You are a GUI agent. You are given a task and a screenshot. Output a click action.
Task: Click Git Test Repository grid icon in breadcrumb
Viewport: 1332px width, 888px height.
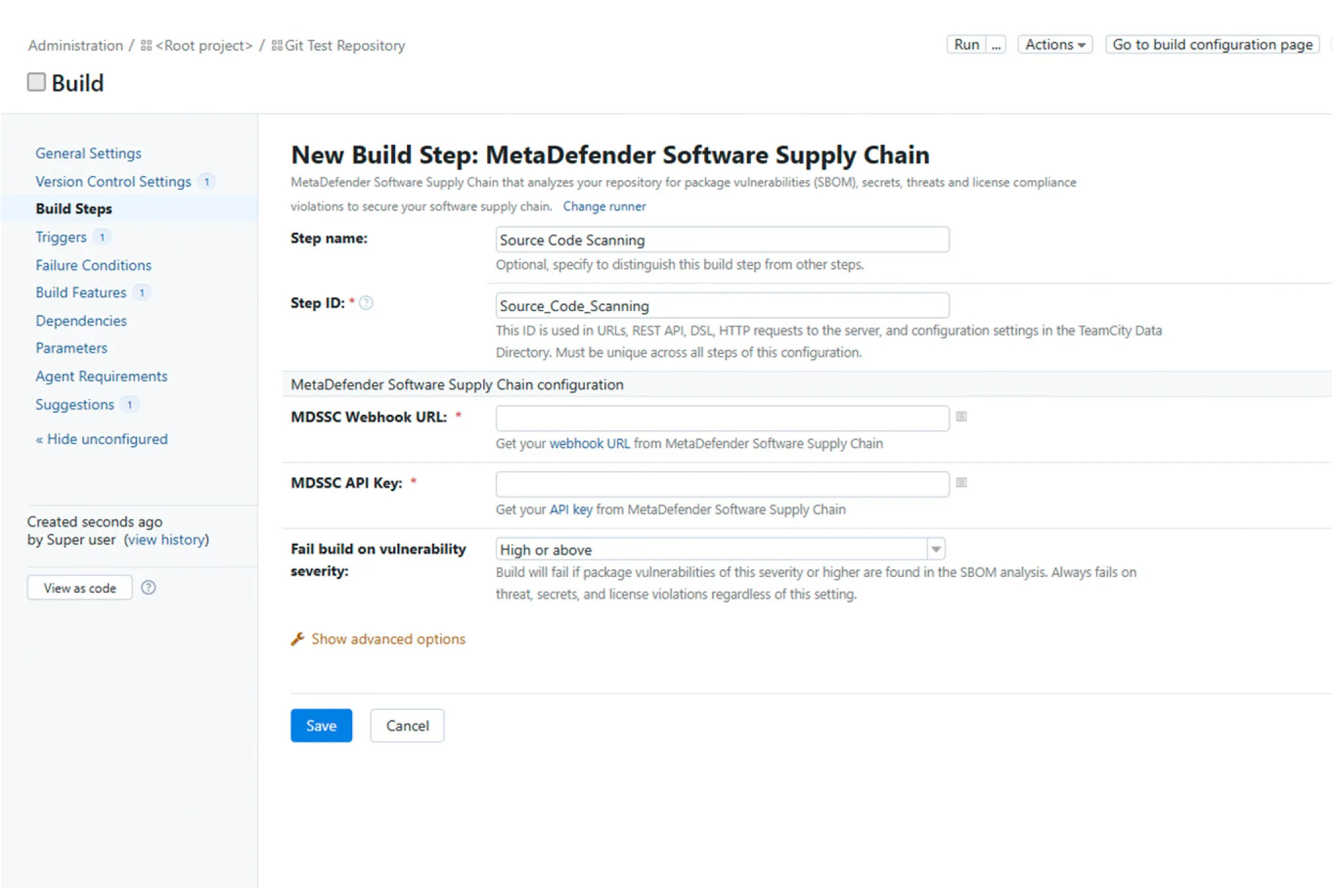pos(277,46)
